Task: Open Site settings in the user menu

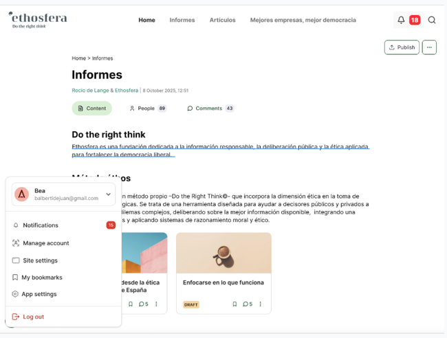Action: pyautogui.click(x=40, y=260)
